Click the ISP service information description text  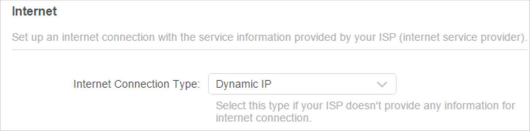tap(270, 37)
